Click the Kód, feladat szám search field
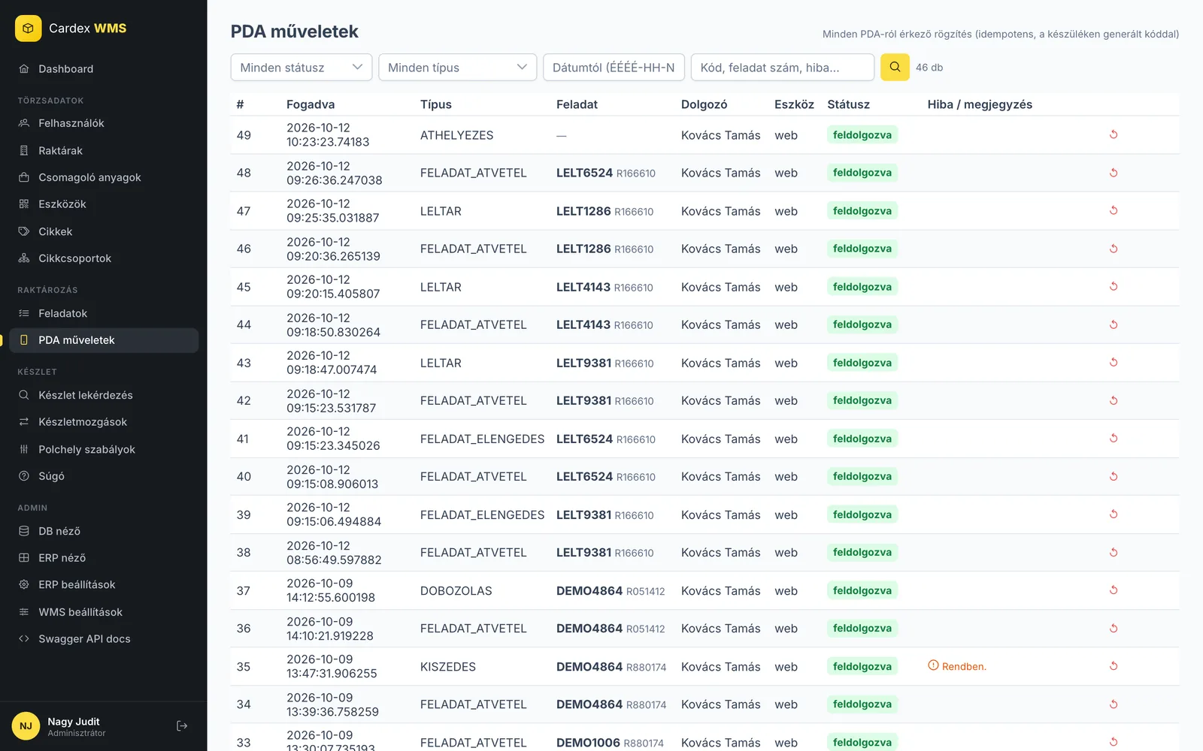The width and height of the screenshot is (1203, 751). [x=783, y=67]
